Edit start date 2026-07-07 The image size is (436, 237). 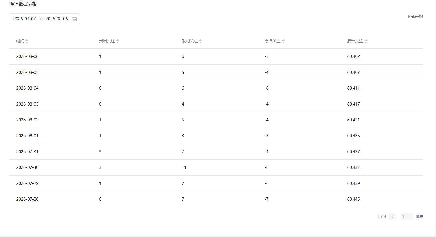point(25,19)
